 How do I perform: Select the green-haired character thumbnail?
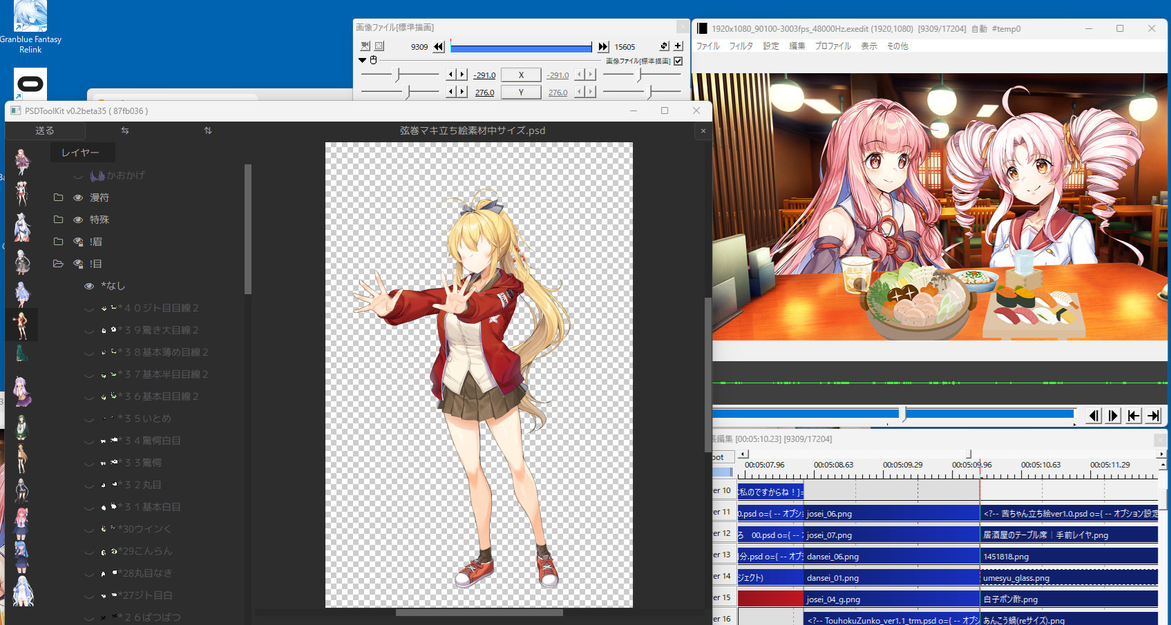point(21,357)
